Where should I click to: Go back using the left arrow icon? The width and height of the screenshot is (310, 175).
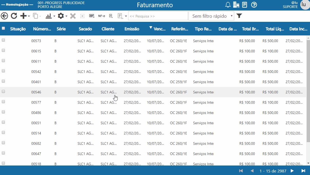coord(4,16)
